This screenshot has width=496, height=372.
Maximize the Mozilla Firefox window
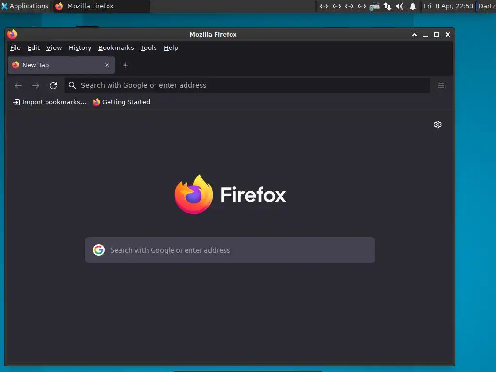point(436,35)
